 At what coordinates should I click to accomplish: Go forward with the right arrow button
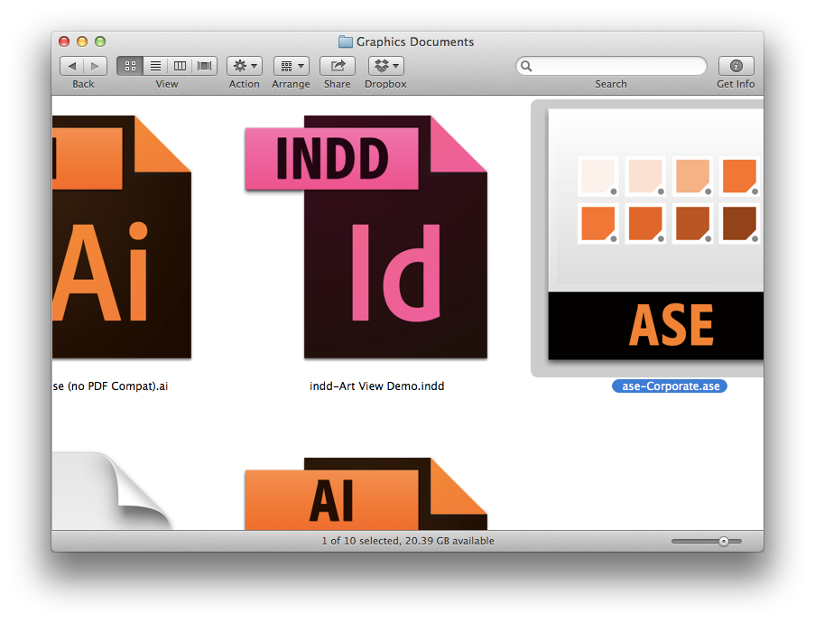95,66
